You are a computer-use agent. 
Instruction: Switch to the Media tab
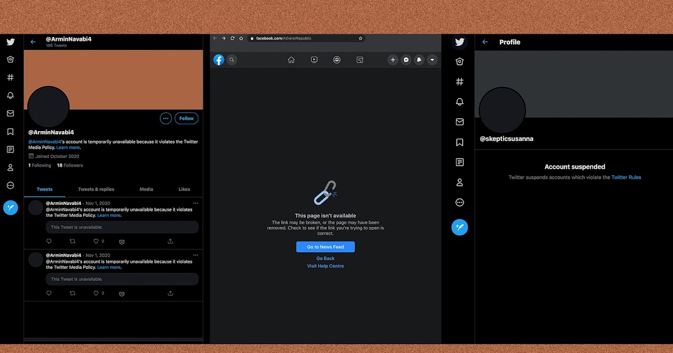[x=146, y=189]
